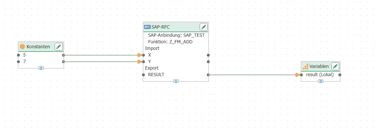Viewport: 379px width, 132px height.
Task: Click the SAP-Anbindung: SAP_TEST line
Action: pos(176,35)
